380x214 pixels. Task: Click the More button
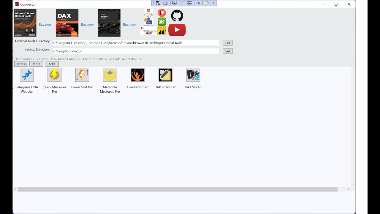click(37, 64)
